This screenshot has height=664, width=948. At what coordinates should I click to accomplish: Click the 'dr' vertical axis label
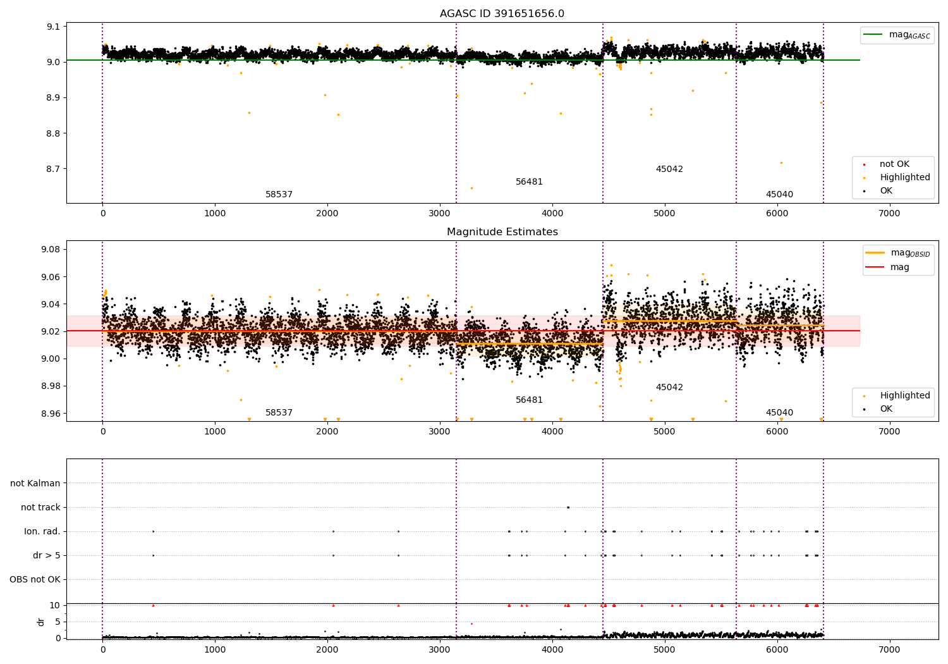[41, 622]
